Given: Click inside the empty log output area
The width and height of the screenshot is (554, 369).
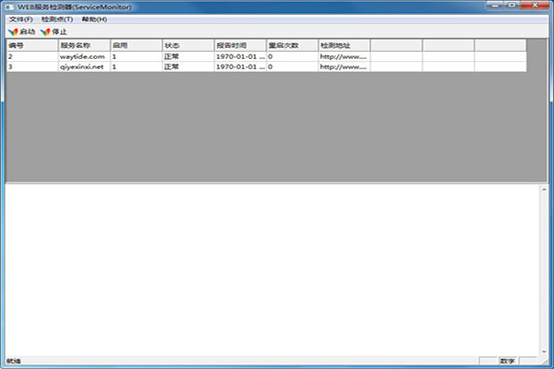Looking at the screenshot, I should 268,268.
